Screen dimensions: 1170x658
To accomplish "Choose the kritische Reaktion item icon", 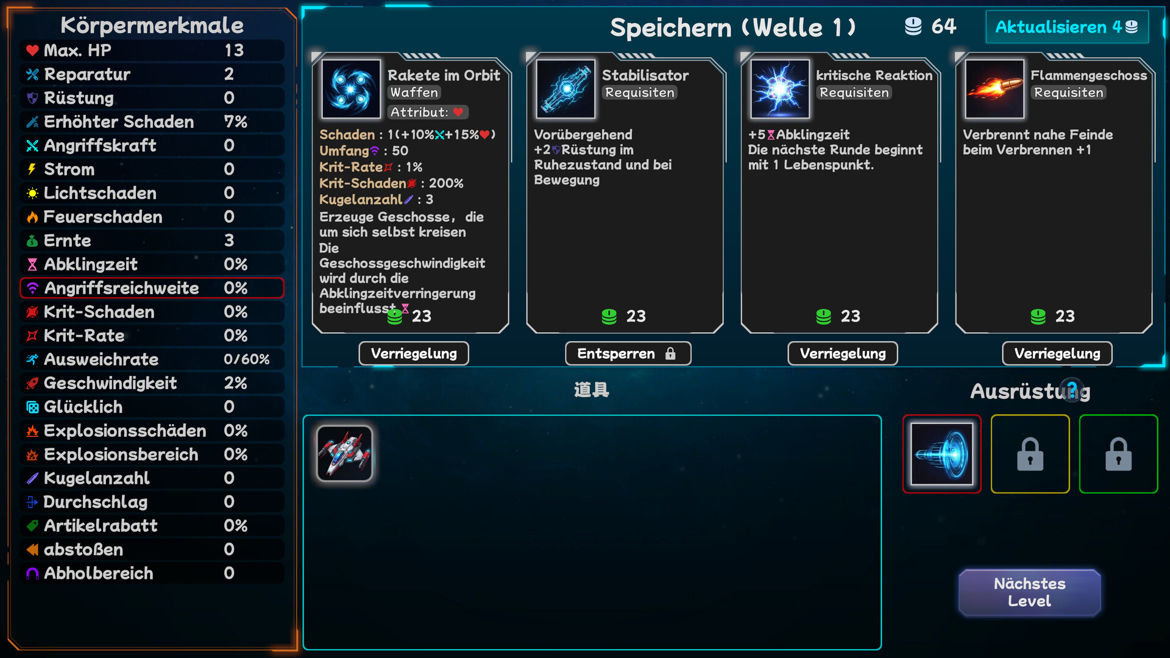I will coord(780,89).
